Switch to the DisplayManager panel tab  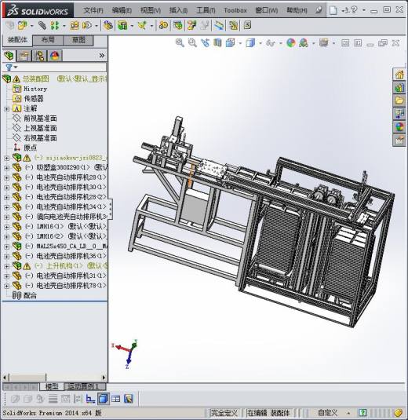[55, 56]
